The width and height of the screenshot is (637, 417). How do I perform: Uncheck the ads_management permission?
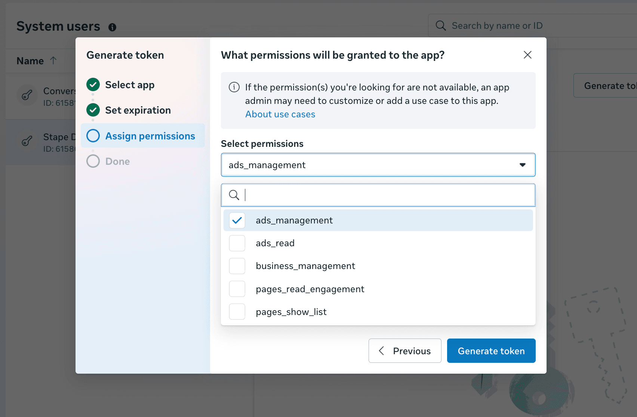pyautogui.click(x=237, y=220)
